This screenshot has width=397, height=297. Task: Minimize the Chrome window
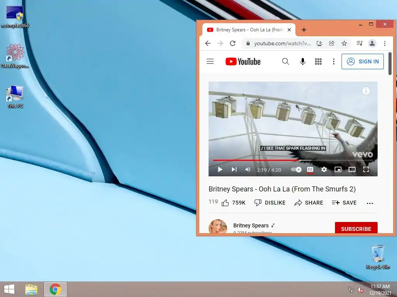[x=361, y=24]
